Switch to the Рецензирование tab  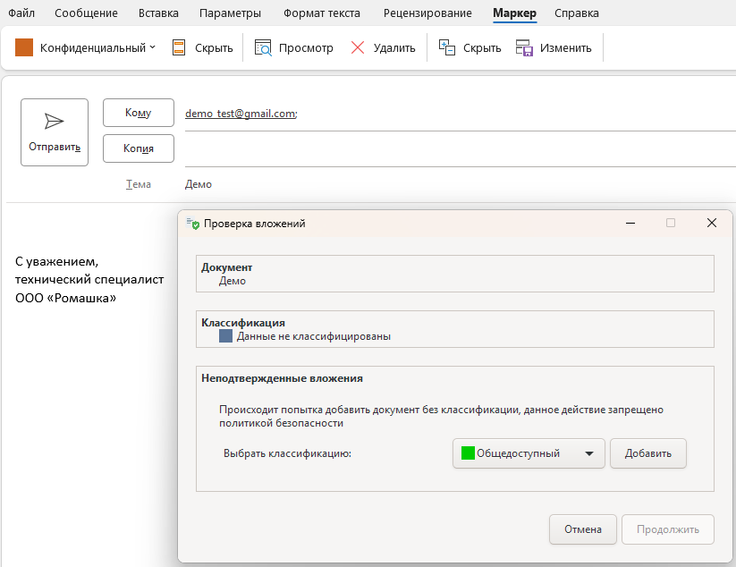[x=427, y=13]
